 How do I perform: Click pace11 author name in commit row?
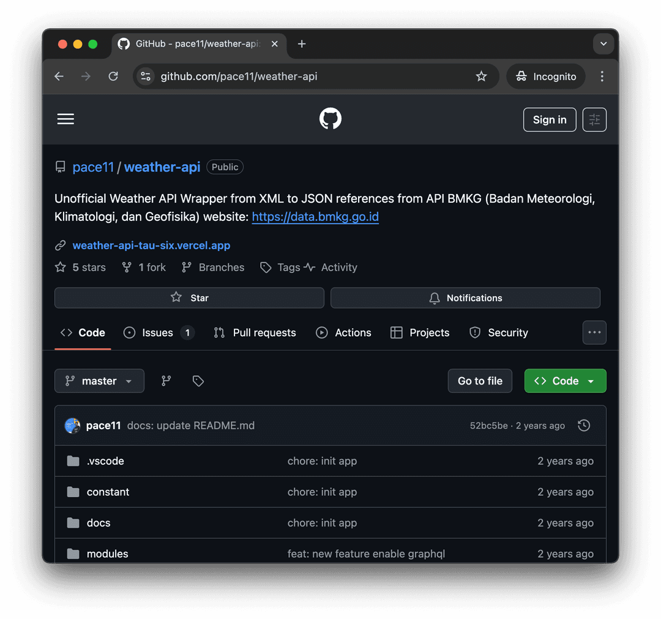tap(103, 426)
